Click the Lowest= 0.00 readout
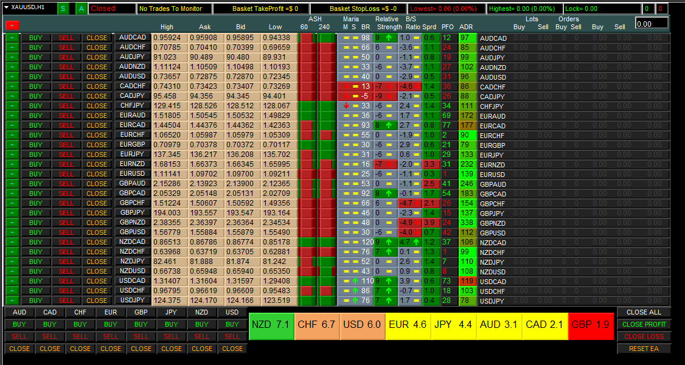685x365 pixels. (447, 9)
